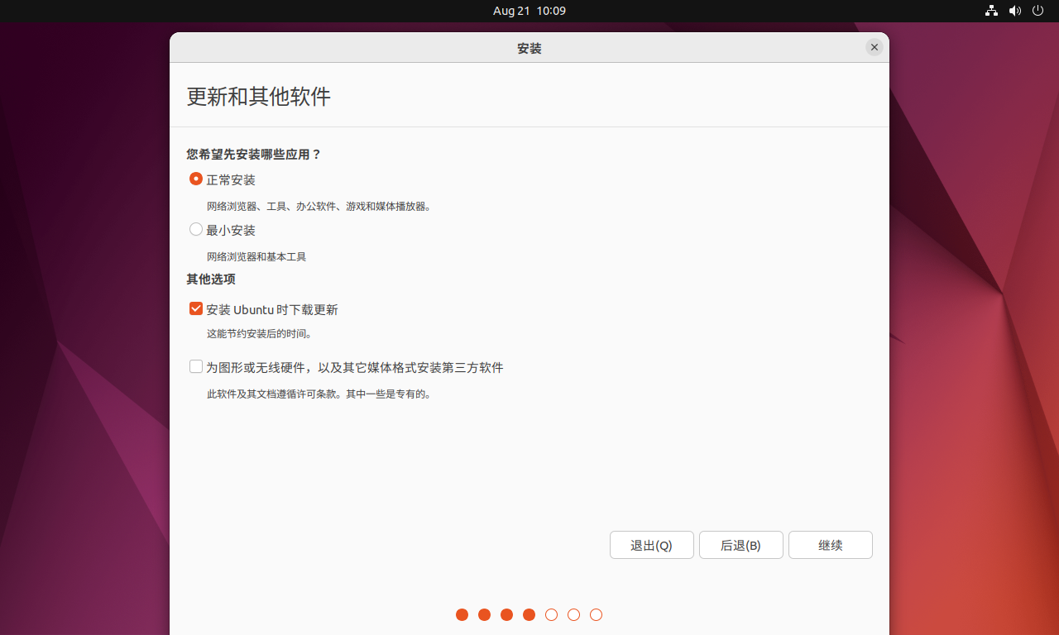Click the wired network icon in top bar

[x=991, y=11]
